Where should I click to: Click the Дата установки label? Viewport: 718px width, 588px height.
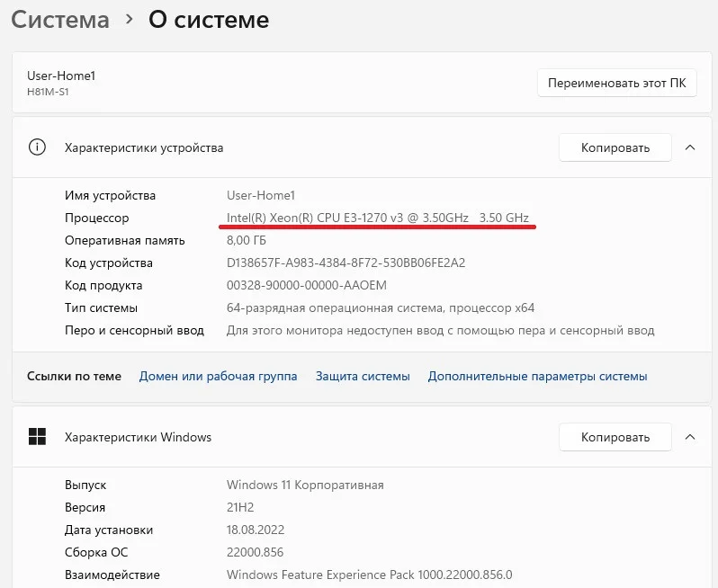click(109, 530)
